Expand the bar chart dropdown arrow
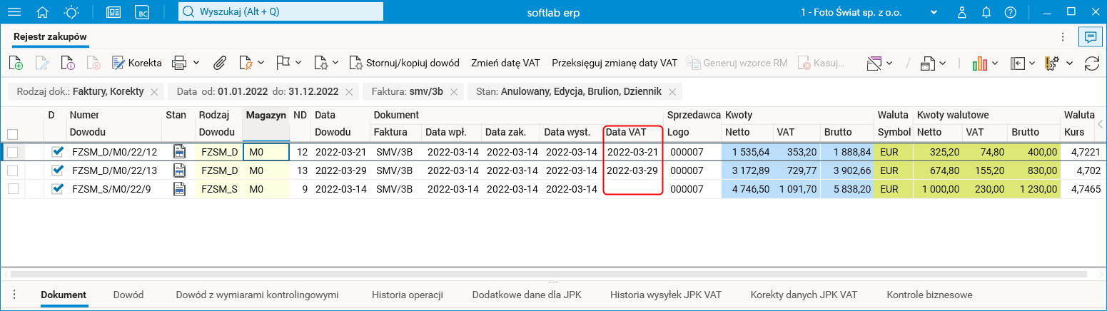 (x=994, y=63)
